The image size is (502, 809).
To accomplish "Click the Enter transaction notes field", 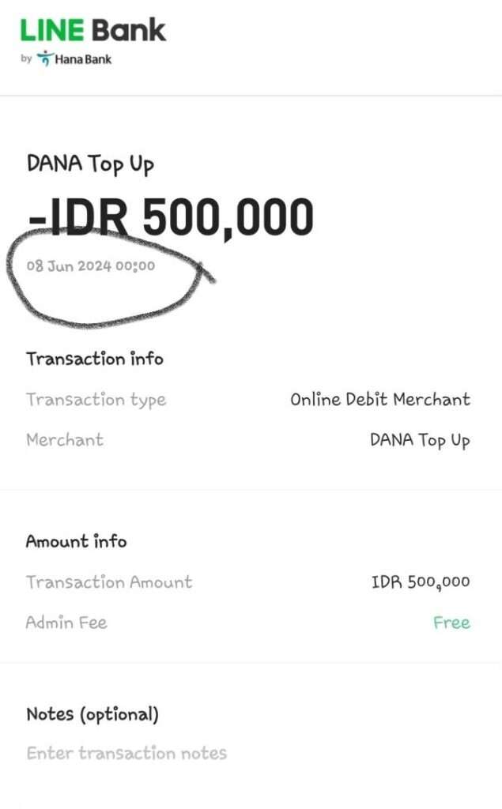I will tap(126, 753).
